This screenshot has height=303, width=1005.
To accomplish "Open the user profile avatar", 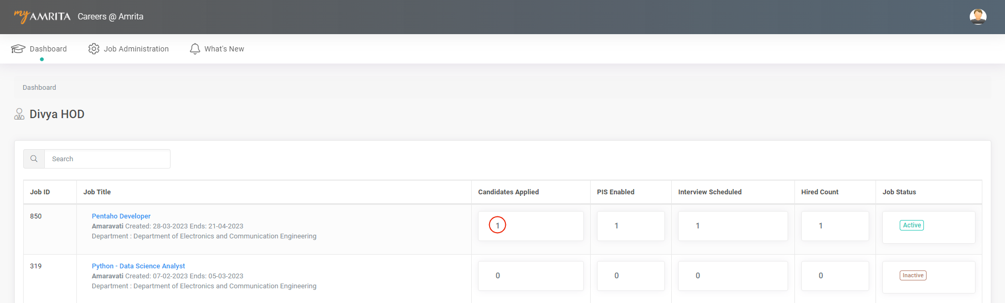I will [x=978, y=17].
